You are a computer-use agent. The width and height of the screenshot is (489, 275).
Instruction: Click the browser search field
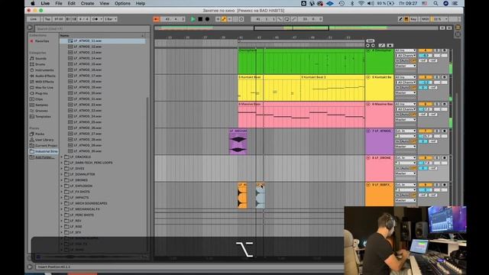(92, 29)
